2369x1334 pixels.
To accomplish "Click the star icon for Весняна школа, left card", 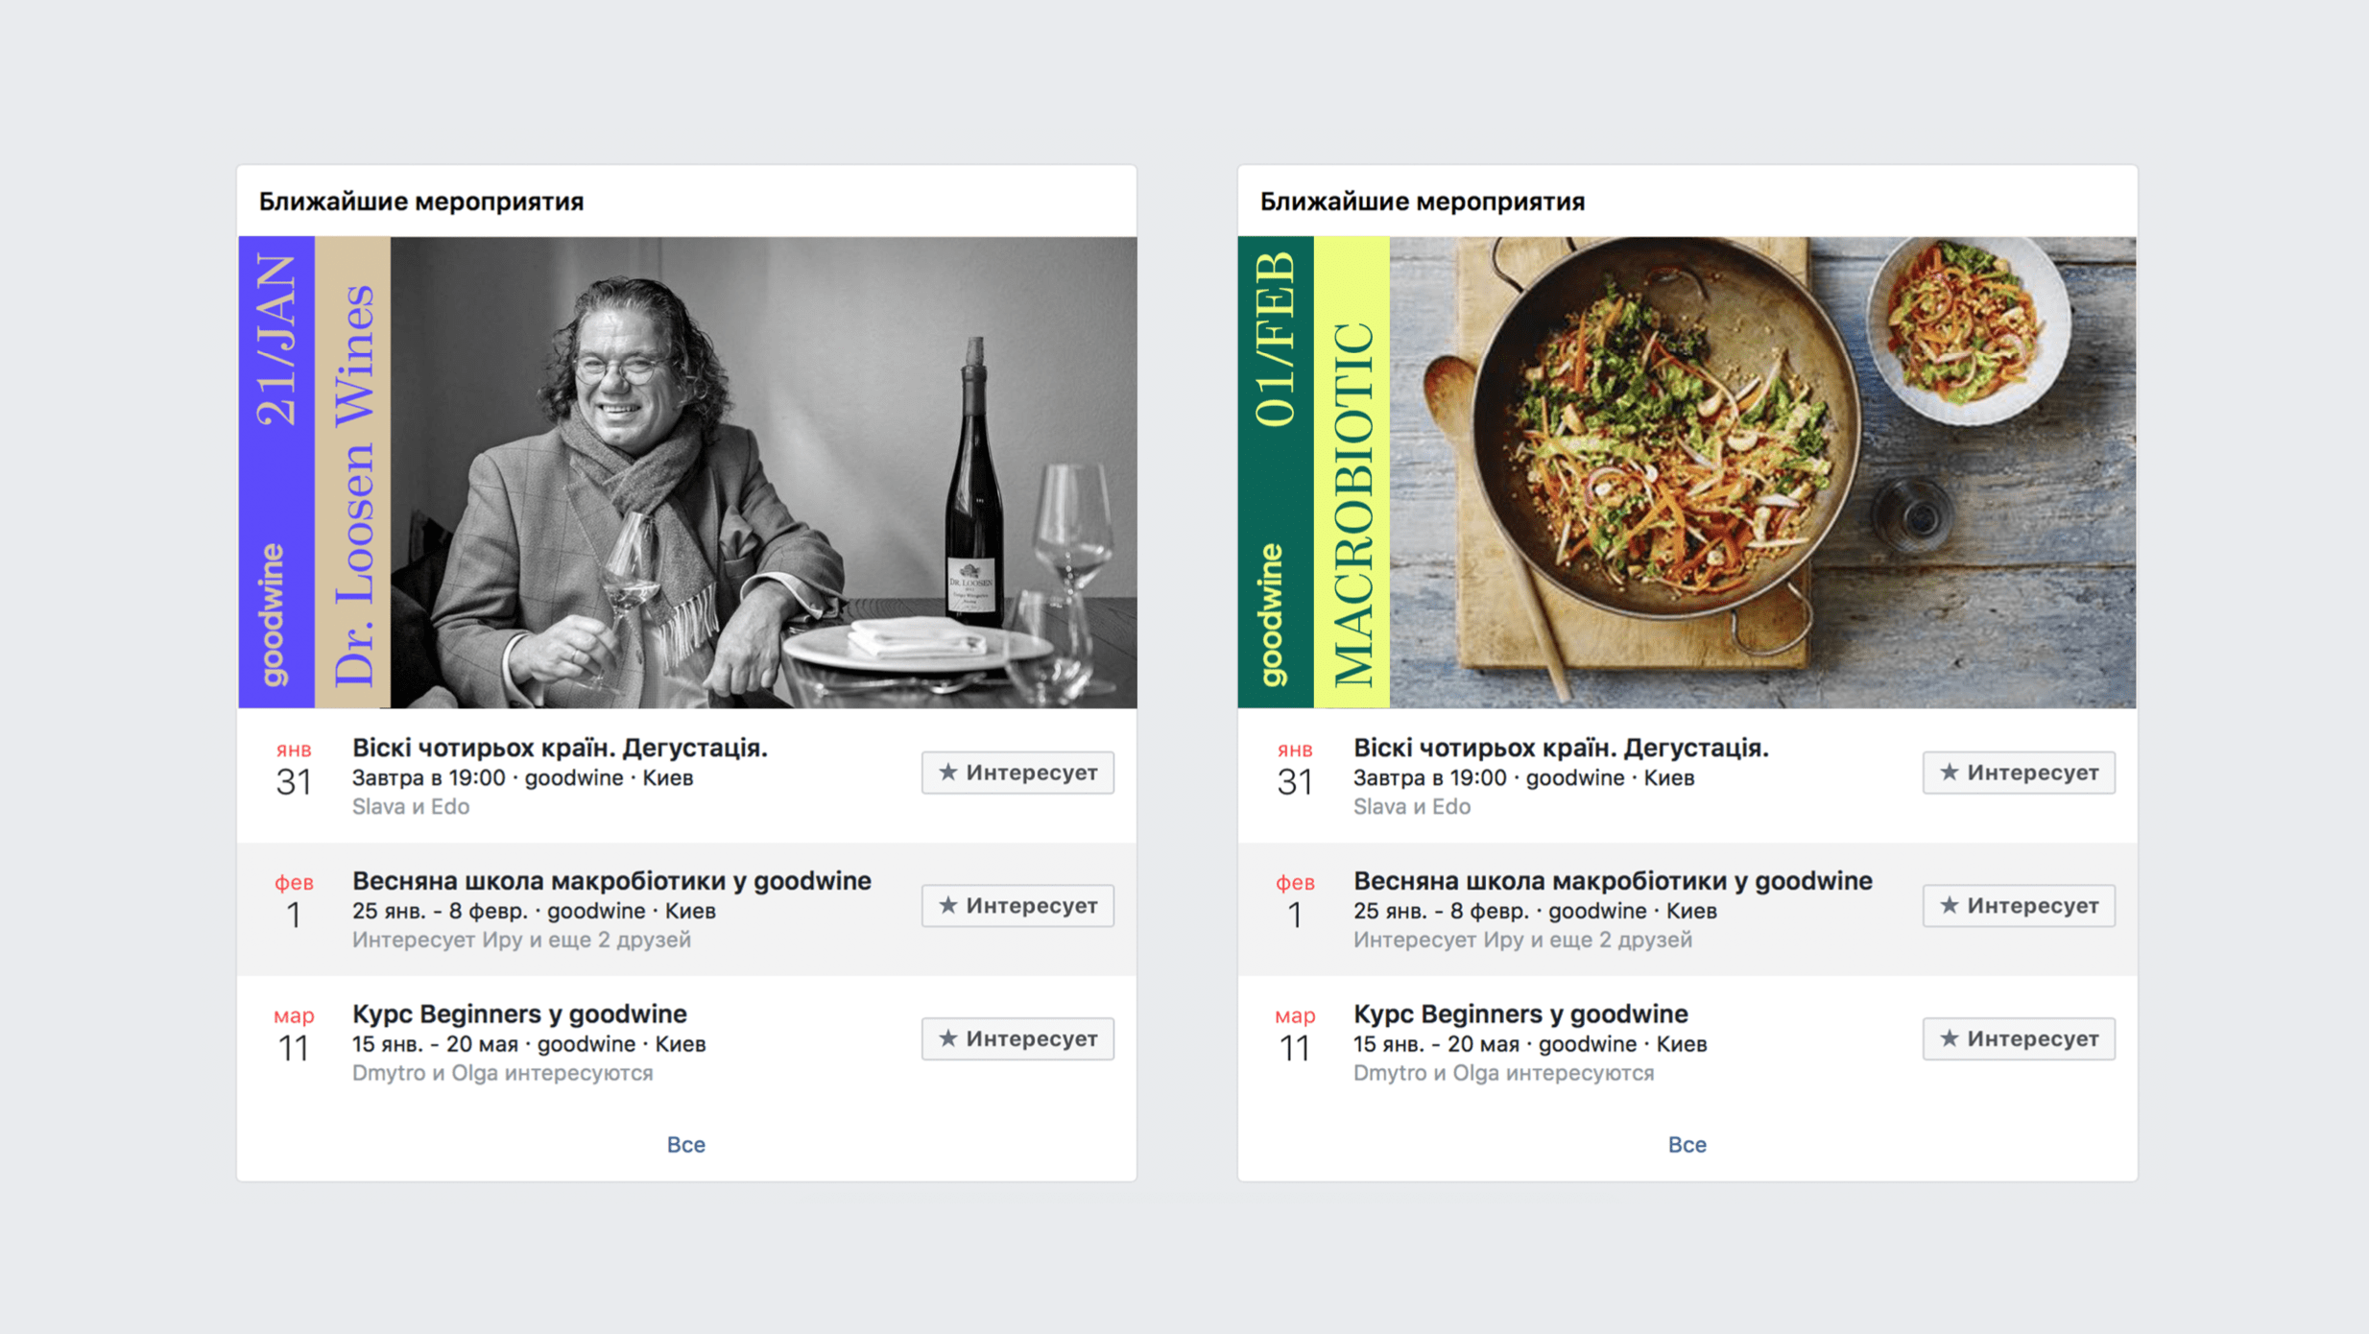I will coord(947,905).
